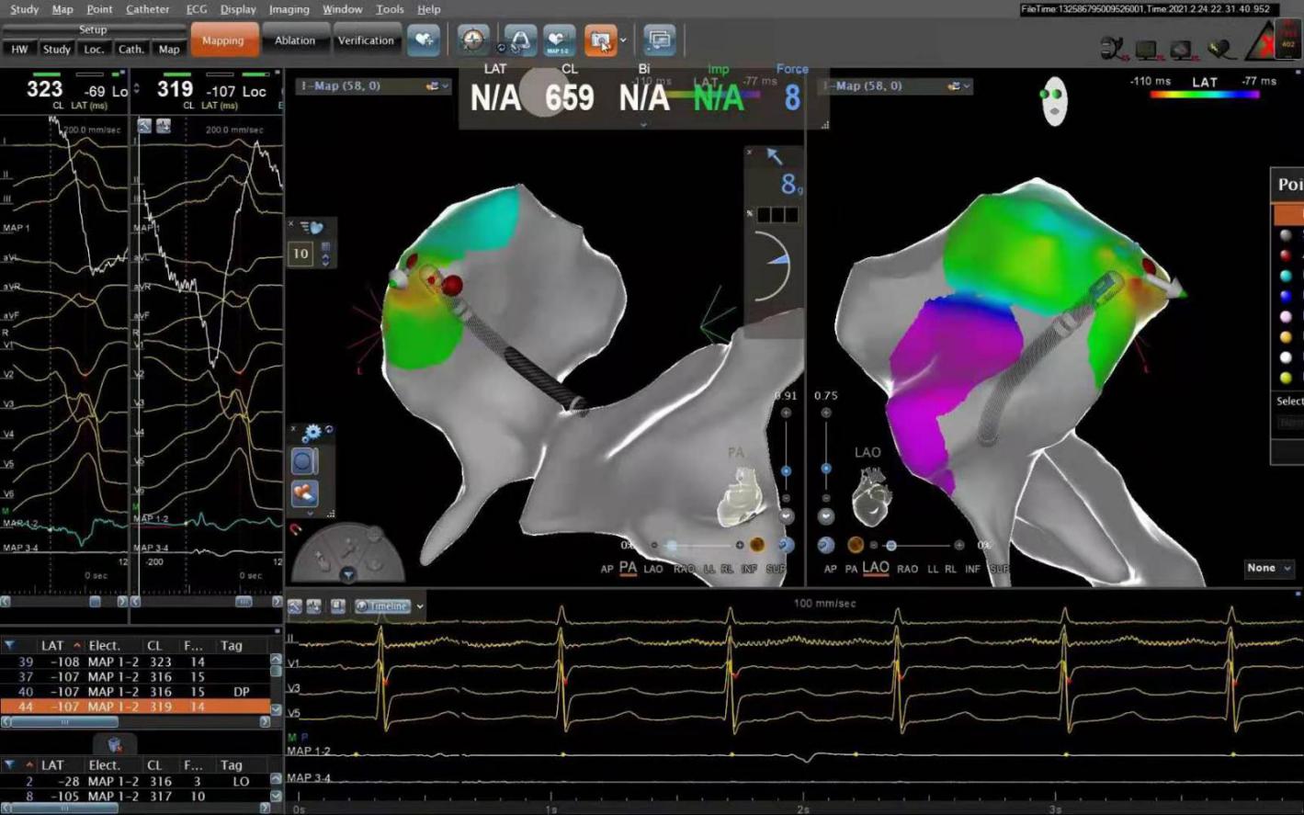The height and width of the screenshot is (815, 1304).
Task: Click the deleted points trash bin icon
Action: (115, 744)
